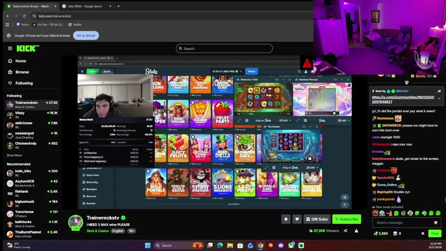Open fishtank recommended channel
Image resolution: width=446 pixels, height=251 pixels.
coord(32,193)
